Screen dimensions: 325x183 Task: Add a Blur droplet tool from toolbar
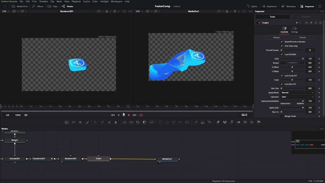116,122
